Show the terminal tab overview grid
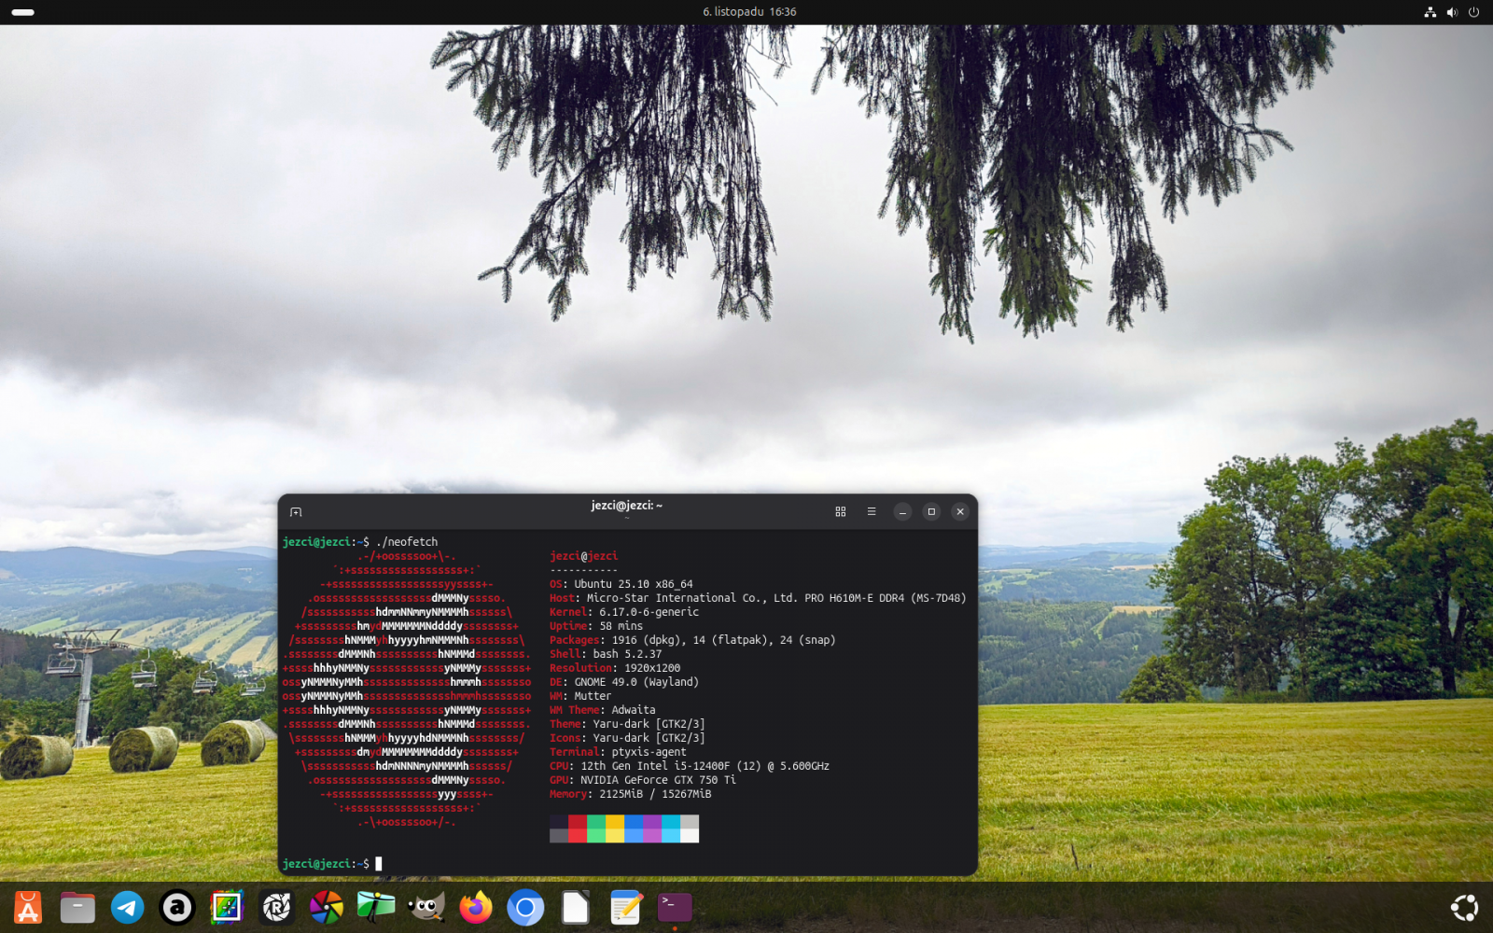Image resolution: width=1493 pixels, height=933 pixels. pyautogui.click(x=841, y=512)
